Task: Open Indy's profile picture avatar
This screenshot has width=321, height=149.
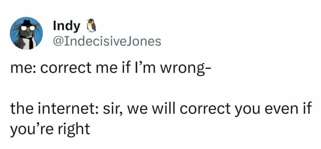Action: pyautogui.click(x=26, y=33)
